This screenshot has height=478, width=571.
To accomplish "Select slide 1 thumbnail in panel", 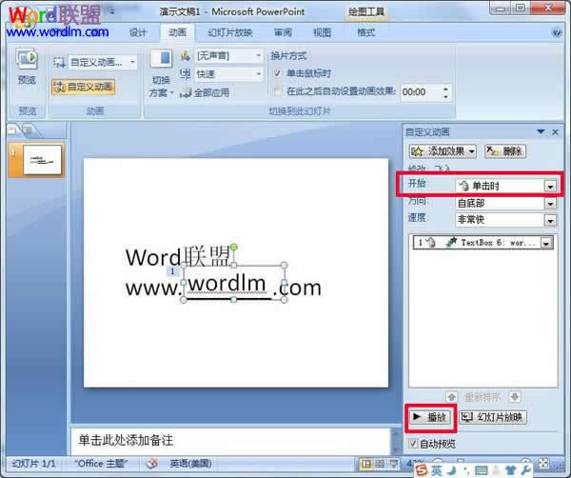I will coord(42,160).
